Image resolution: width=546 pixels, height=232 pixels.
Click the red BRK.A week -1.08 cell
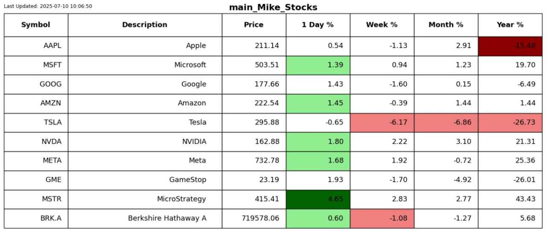[x=382, y=218]
